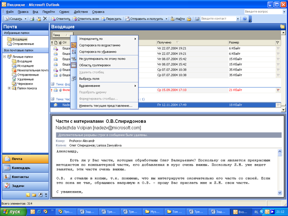
Task: Click Введите вопрос help field
Action: pos(263,12)
